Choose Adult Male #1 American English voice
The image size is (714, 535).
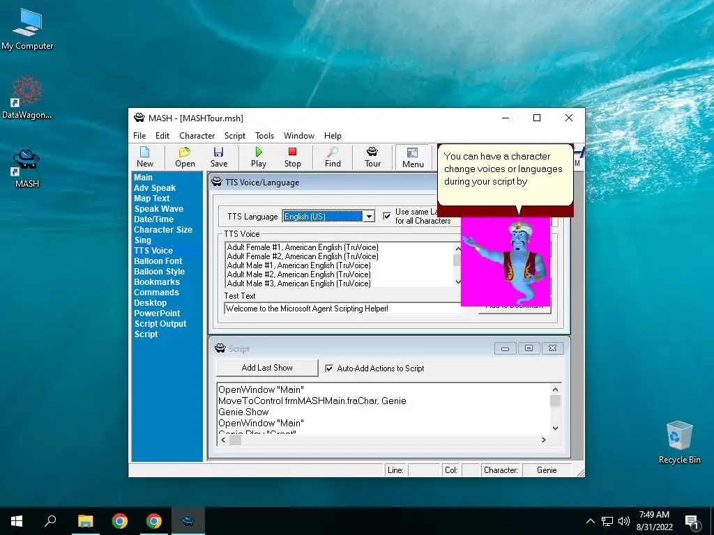click(x=298, y=265)
